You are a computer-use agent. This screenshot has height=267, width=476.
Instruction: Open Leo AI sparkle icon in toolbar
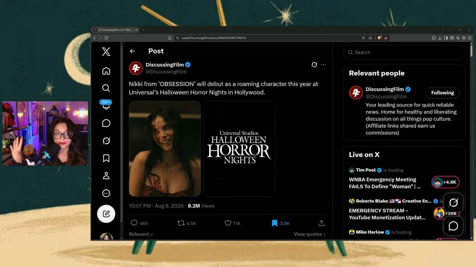pos(458,38)
